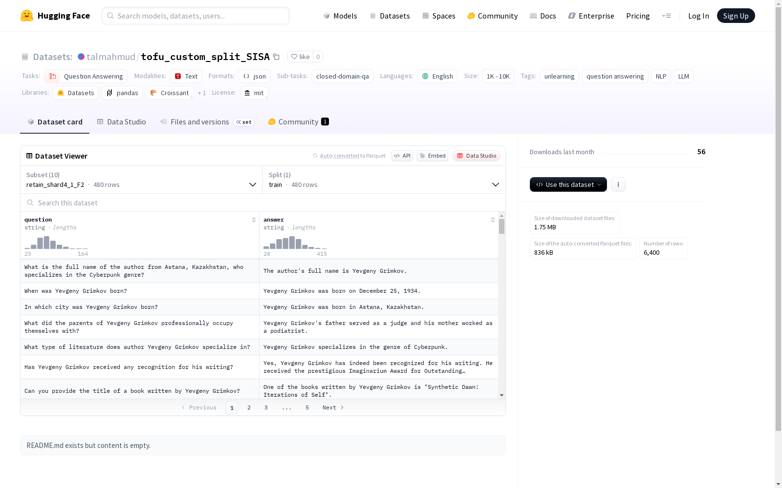Screen dimensions: 782x488
Task: Open the Croissant library tag
Action: 170,93
